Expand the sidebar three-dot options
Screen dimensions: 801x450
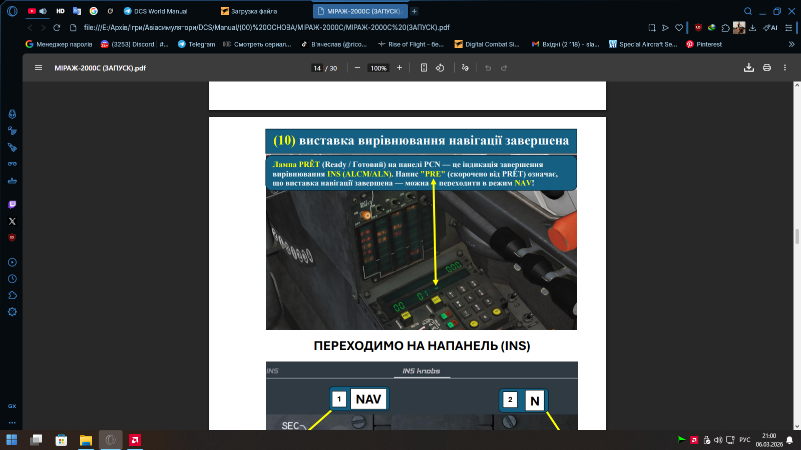(x=13, y=422)
